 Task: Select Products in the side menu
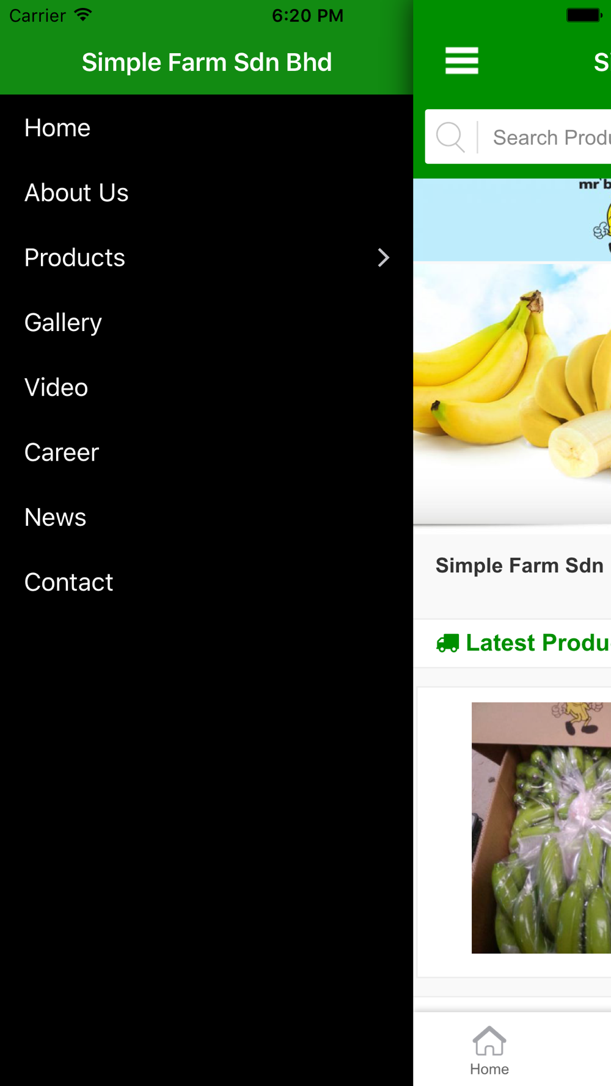(75, 258)
